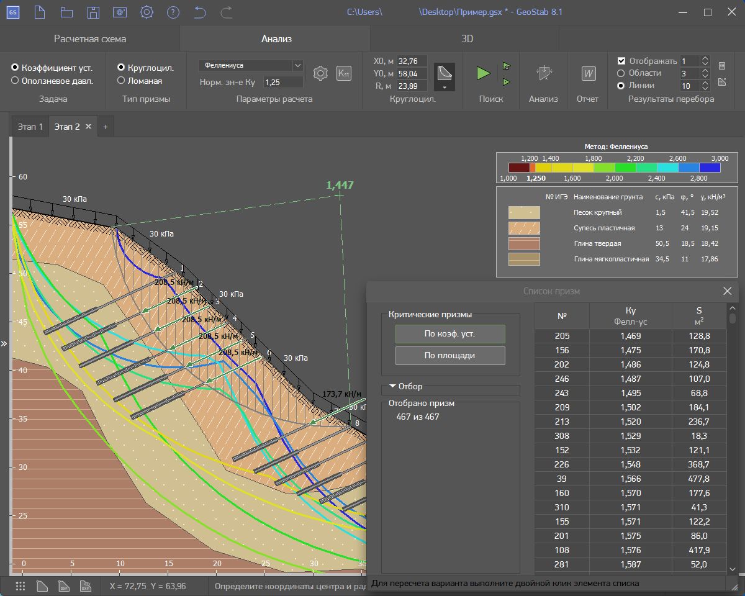Click the save file diskette icon
This screenshot has width=745, height=596.
(93, 12)
